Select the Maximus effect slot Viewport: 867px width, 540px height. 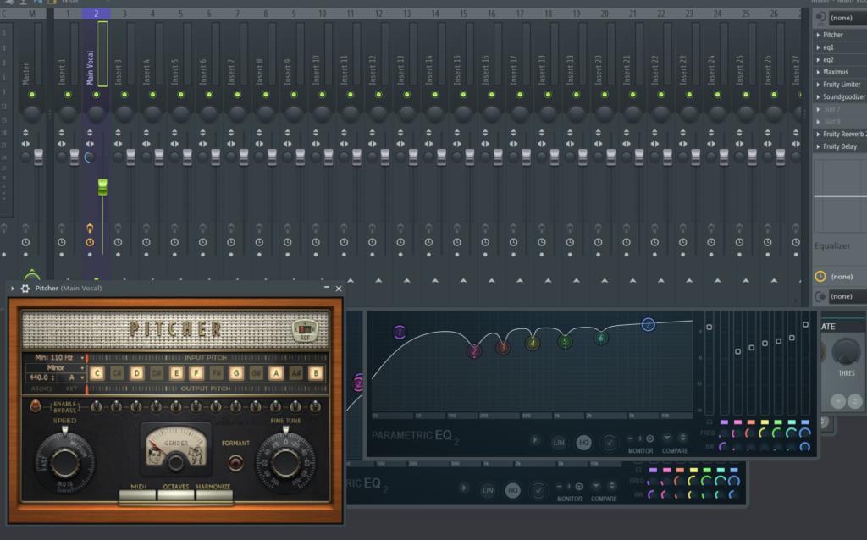836,72
